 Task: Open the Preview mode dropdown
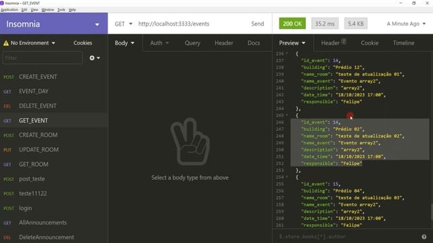(292, 43)
